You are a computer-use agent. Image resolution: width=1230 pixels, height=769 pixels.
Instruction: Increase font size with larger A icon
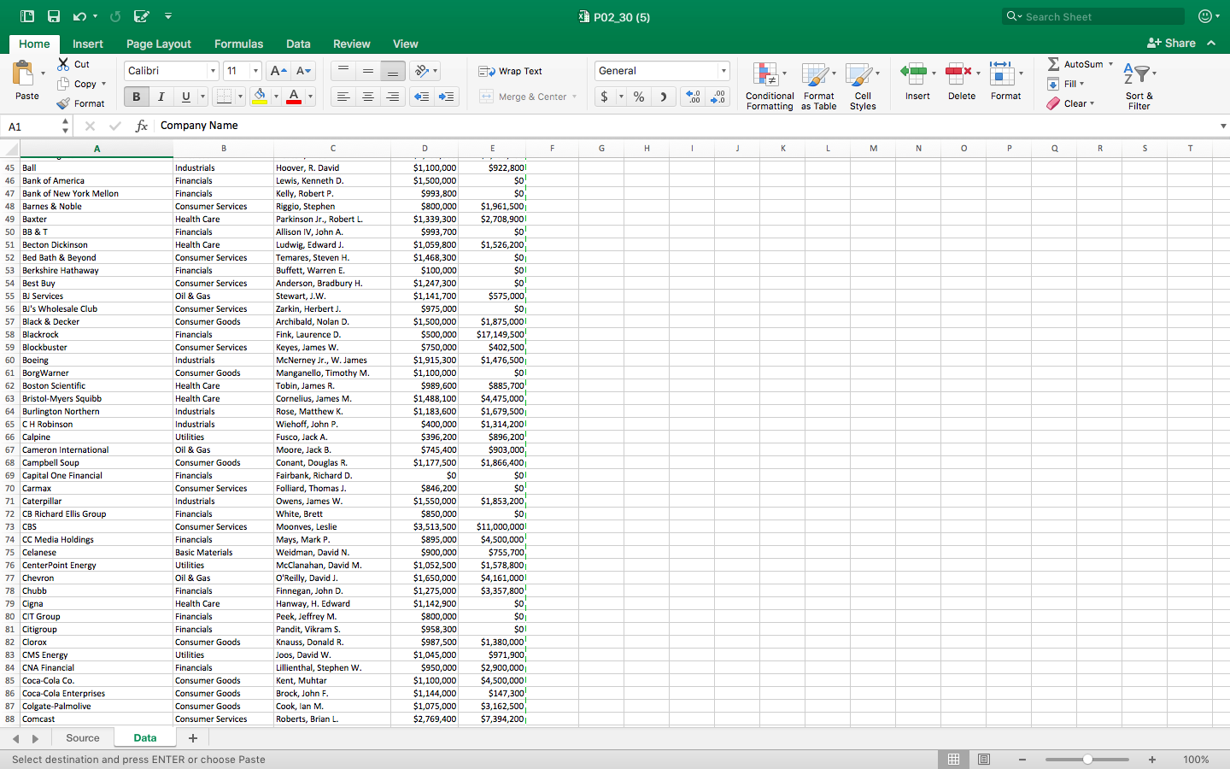(278, 71)
